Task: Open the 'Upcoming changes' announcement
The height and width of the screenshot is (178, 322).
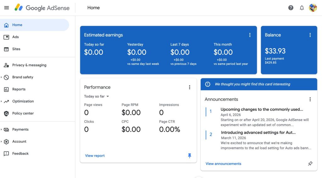Action: click(262, 109)
